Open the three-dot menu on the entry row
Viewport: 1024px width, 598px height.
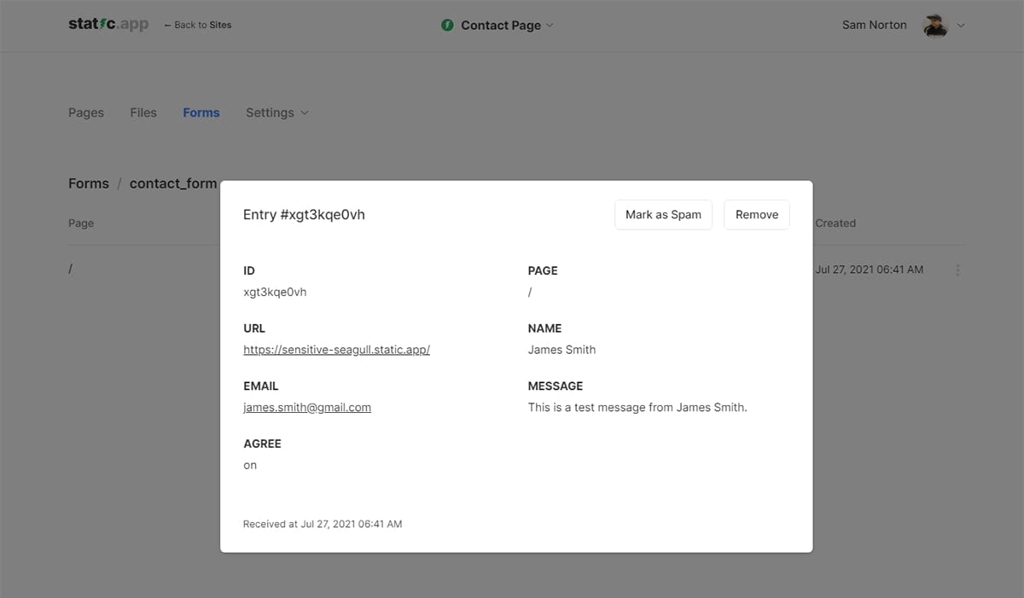point(957,270)
